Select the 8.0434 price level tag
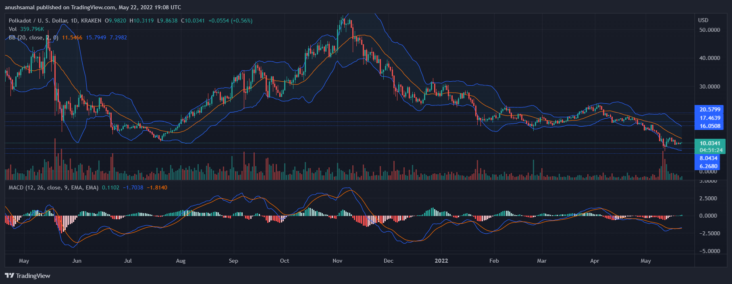This screenshot has width=732, height=284. click(x=708, y=158)
